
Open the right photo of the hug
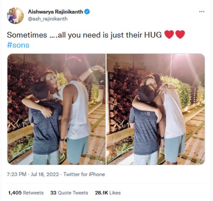click(x=156, y=109)
